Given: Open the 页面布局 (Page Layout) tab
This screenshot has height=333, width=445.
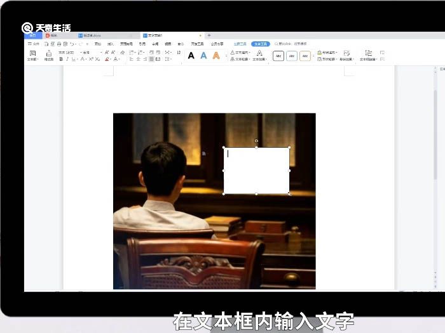Looking at the screenshot, I should [127, 44].
